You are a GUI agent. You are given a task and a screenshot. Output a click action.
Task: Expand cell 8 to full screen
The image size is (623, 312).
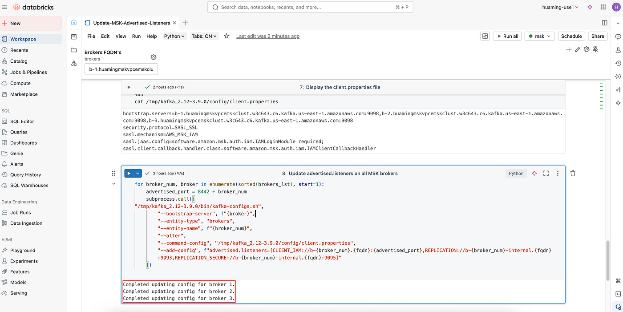[546, 173]
